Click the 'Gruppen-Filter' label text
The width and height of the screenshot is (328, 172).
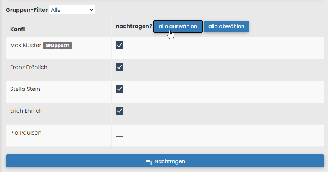pyautogui.click(x=26, y=10)
